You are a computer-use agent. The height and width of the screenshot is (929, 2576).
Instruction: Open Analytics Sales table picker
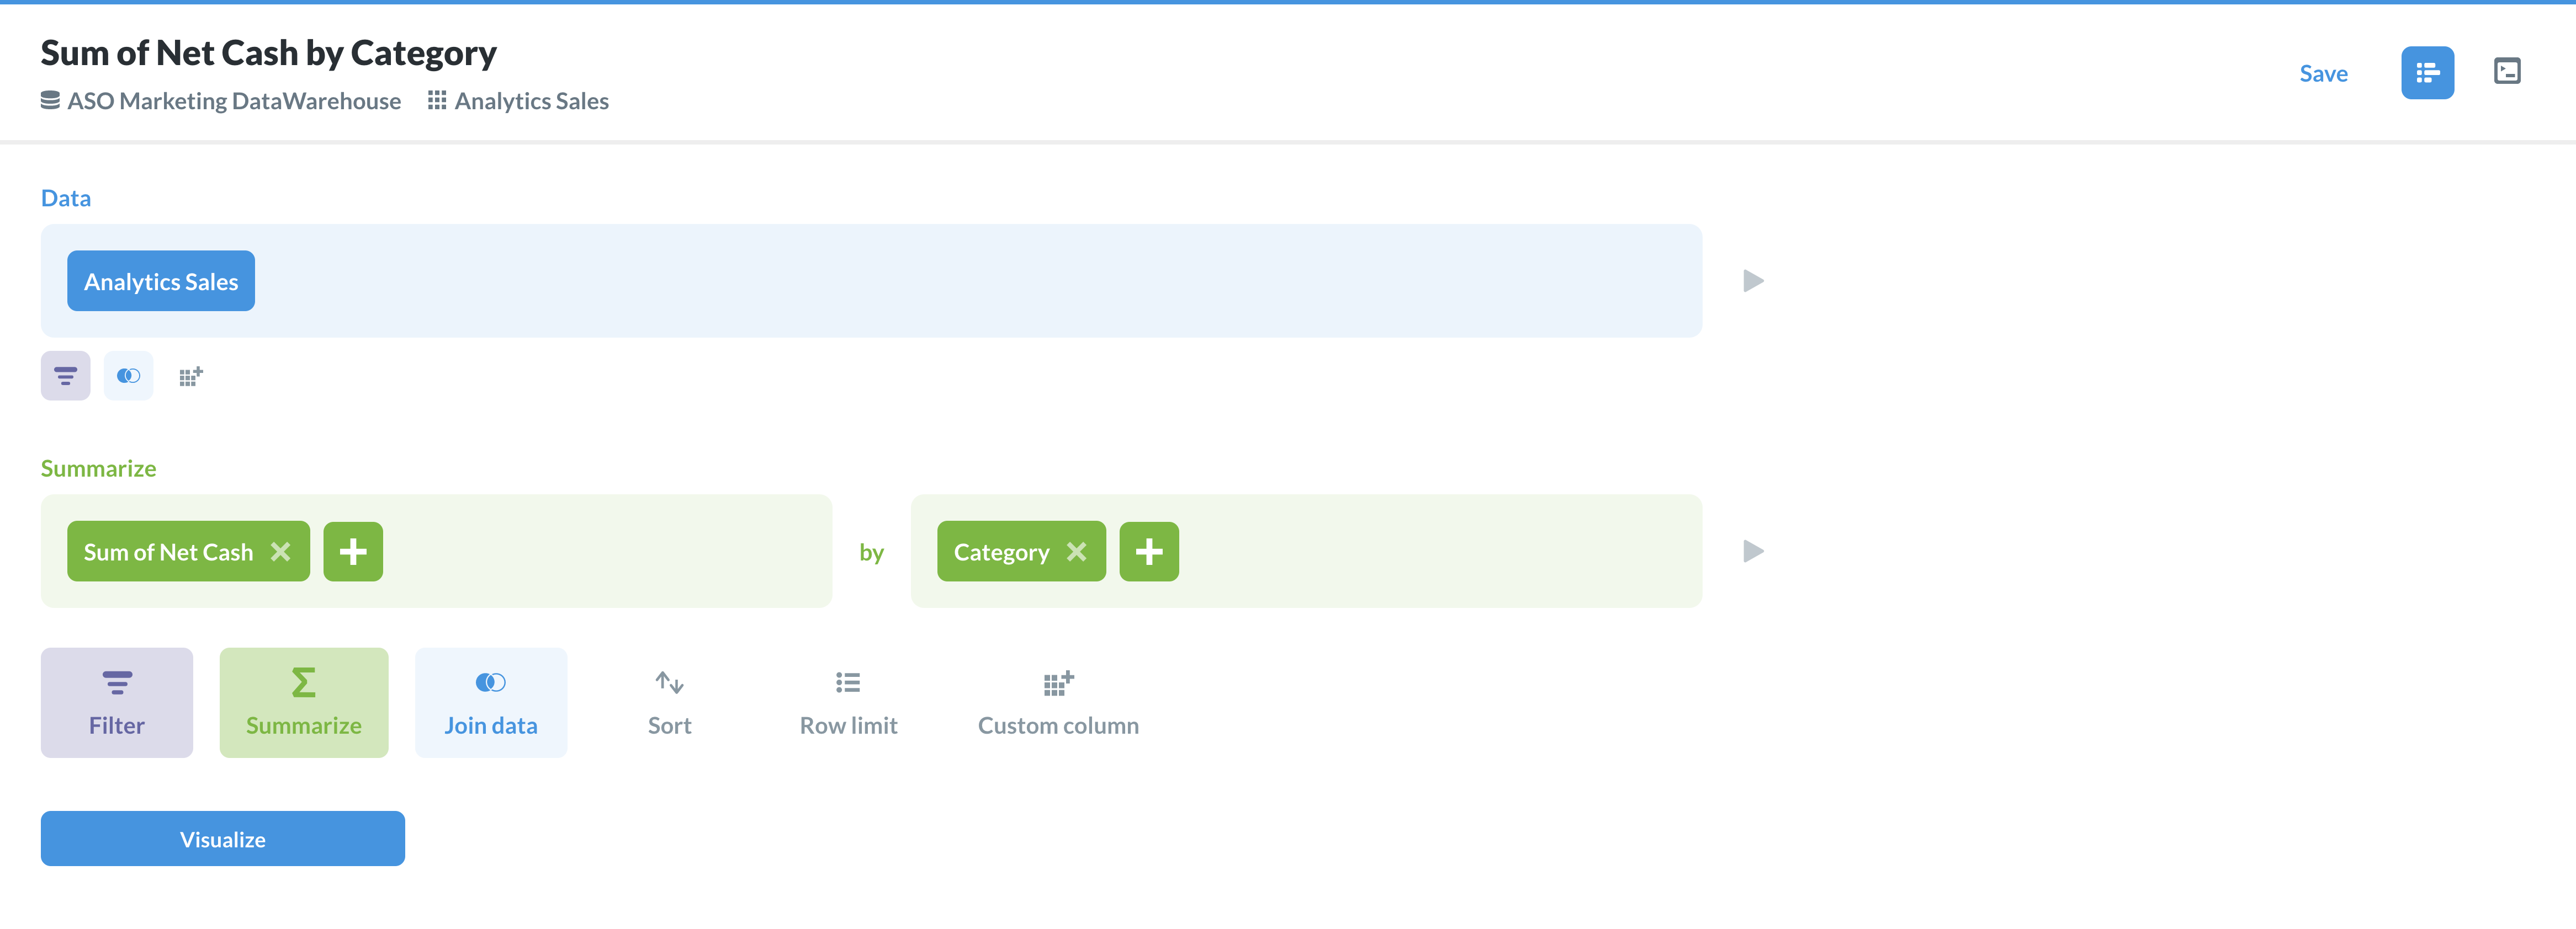(x=161, y=282)
